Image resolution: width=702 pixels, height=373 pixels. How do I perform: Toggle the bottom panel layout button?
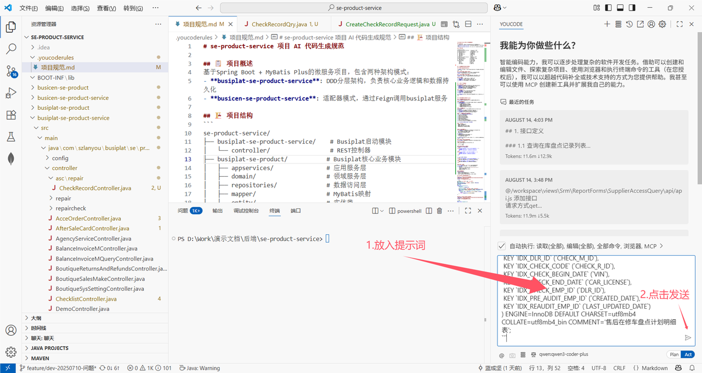click(620, 8)
